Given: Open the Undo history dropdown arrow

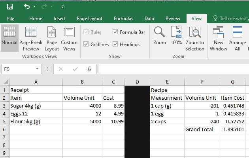Looking at the screenshot, I should [34, 7].
